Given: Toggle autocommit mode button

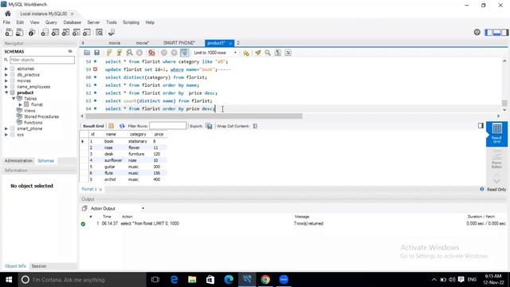Looking at the screenshot, I should tap(184, 53).
